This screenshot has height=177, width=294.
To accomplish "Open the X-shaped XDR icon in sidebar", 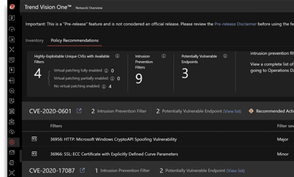I will pyautogui.click(x=12, y=49).
